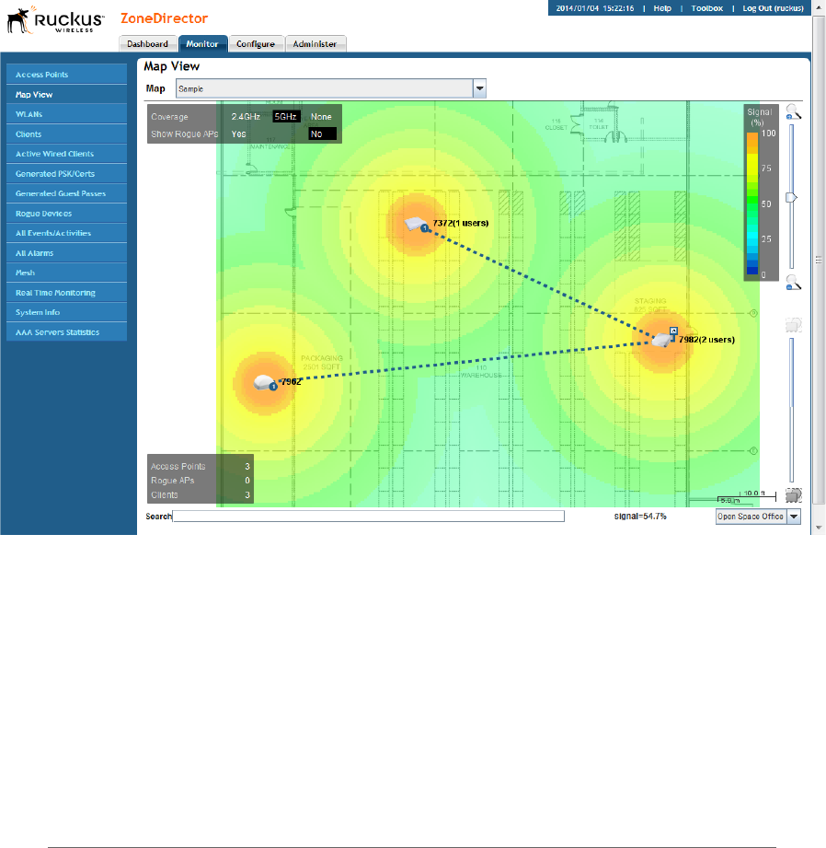Click Log Out (ruckus)

773,8
